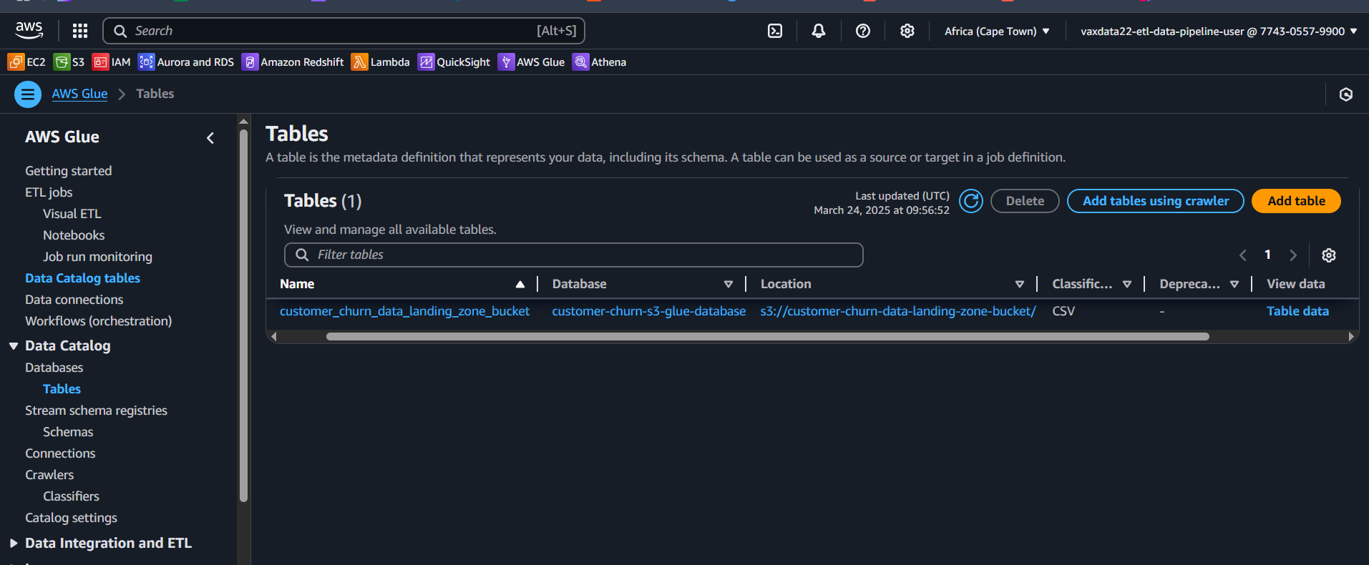
Task: Sort by Database column
Action: (729, 285)
